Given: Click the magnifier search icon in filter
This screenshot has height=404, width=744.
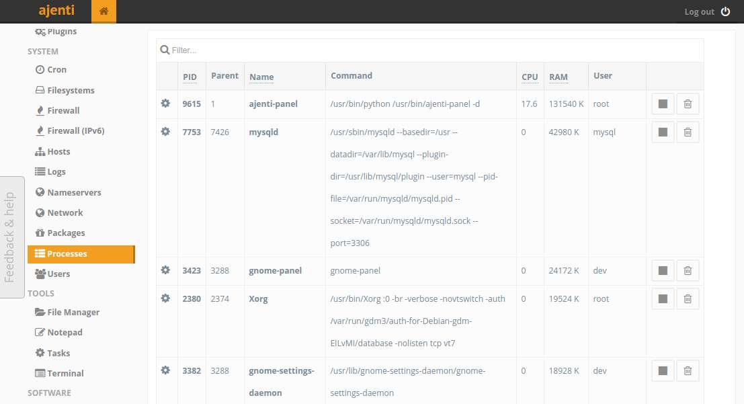Looking at the screenshot, I should tap(165, 50).
